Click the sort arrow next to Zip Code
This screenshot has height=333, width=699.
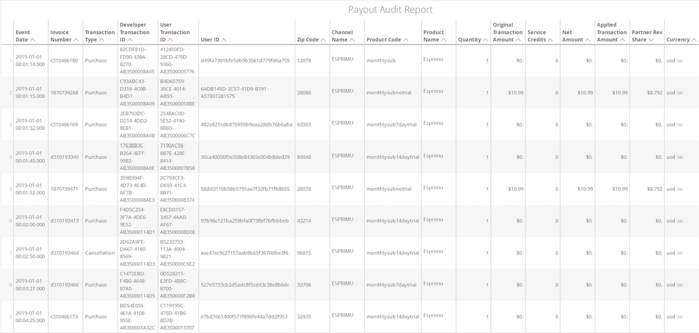click(324, 40)
